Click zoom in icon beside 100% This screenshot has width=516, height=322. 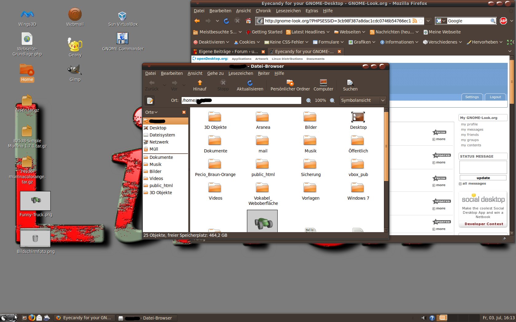tap(332, 100)
